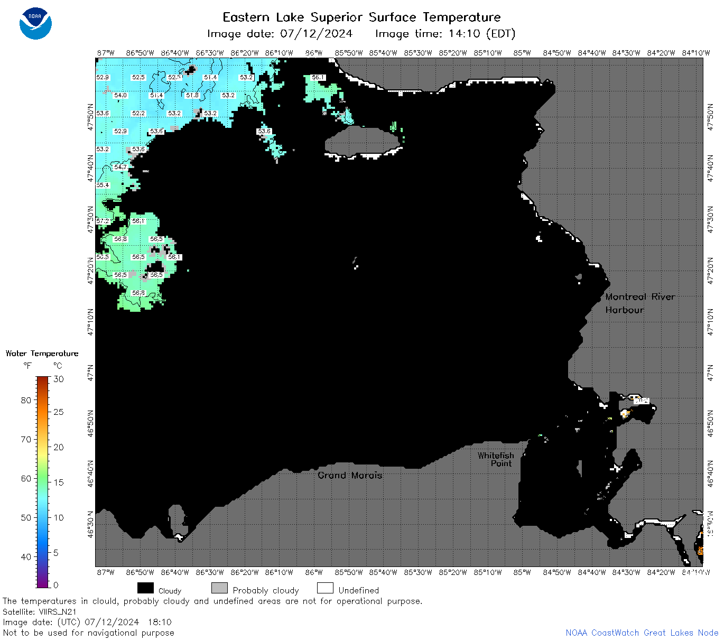Click the 57.2 temperature reading on map

pos(103,221)
